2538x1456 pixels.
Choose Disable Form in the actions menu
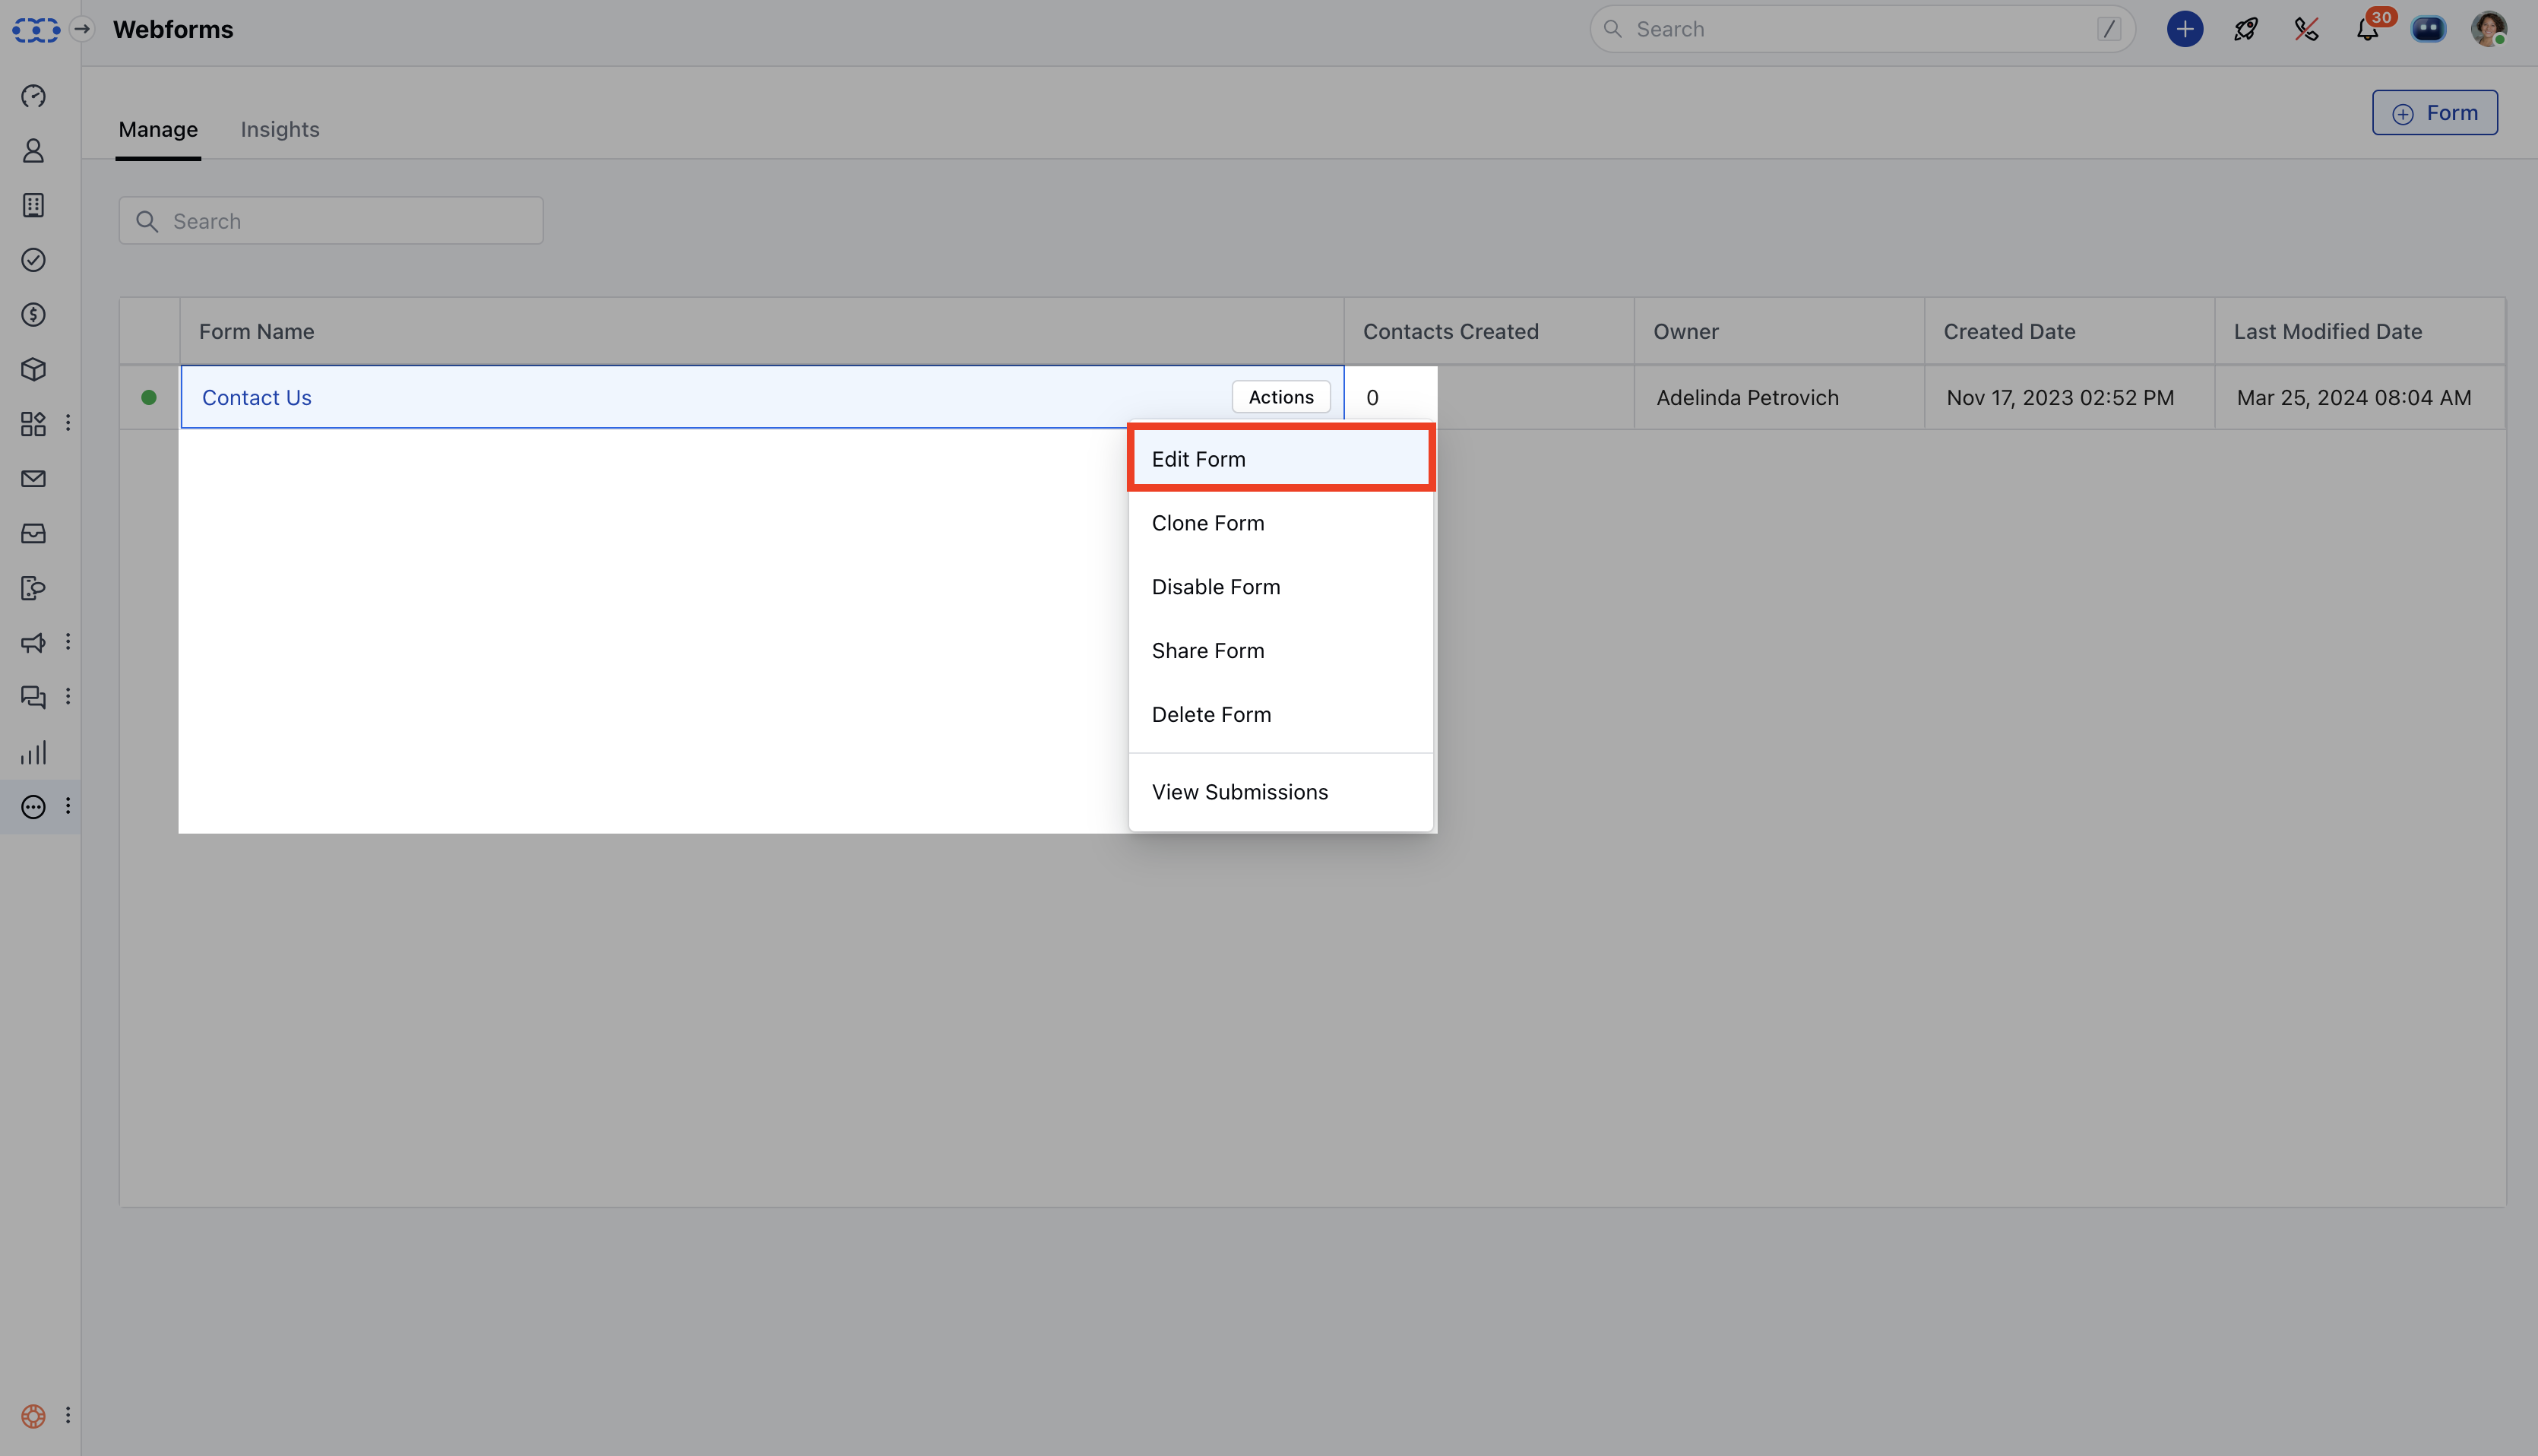click(1281, 587)
